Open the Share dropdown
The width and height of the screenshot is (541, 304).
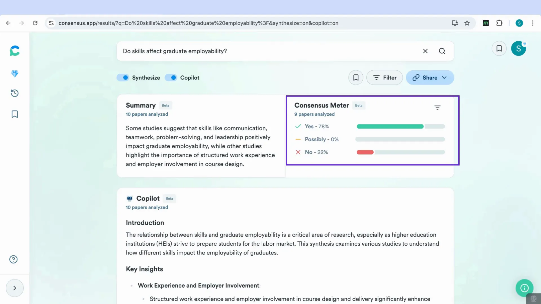click(x=430, y=77)
